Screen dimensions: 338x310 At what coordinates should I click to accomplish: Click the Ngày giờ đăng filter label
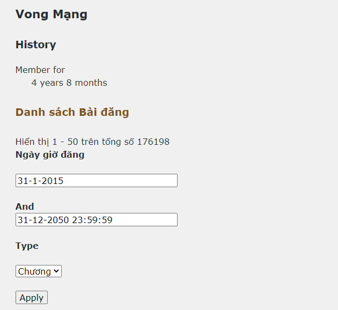point(50,155)
